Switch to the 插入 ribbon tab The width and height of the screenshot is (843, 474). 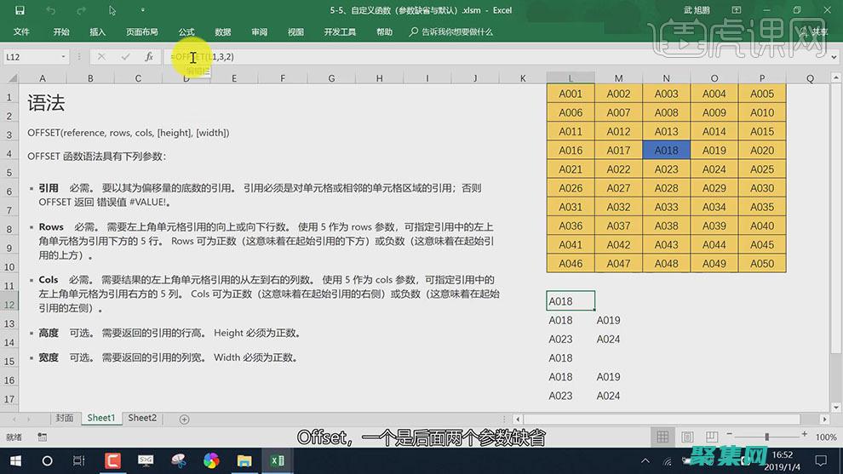pyautogui.click(x=97, y=31)
